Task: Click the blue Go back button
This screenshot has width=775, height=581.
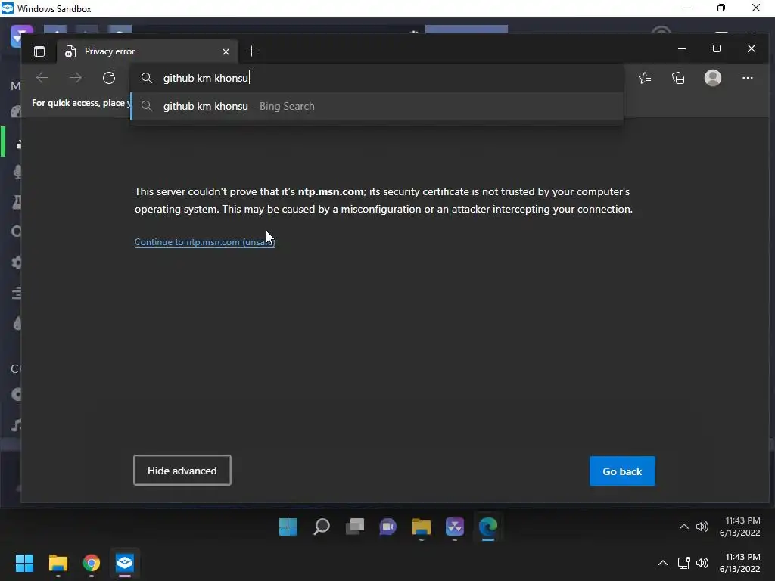Action: tap(622, 471)
